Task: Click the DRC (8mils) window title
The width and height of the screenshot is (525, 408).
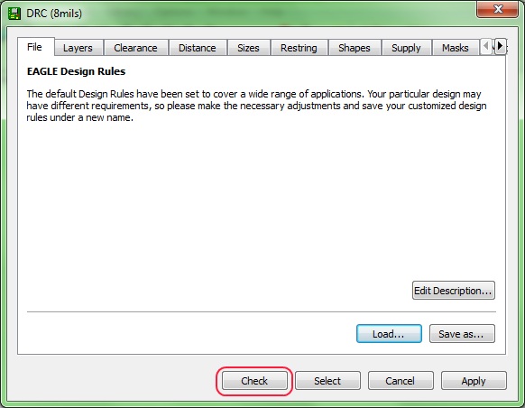Action: (x=54, y=14)
